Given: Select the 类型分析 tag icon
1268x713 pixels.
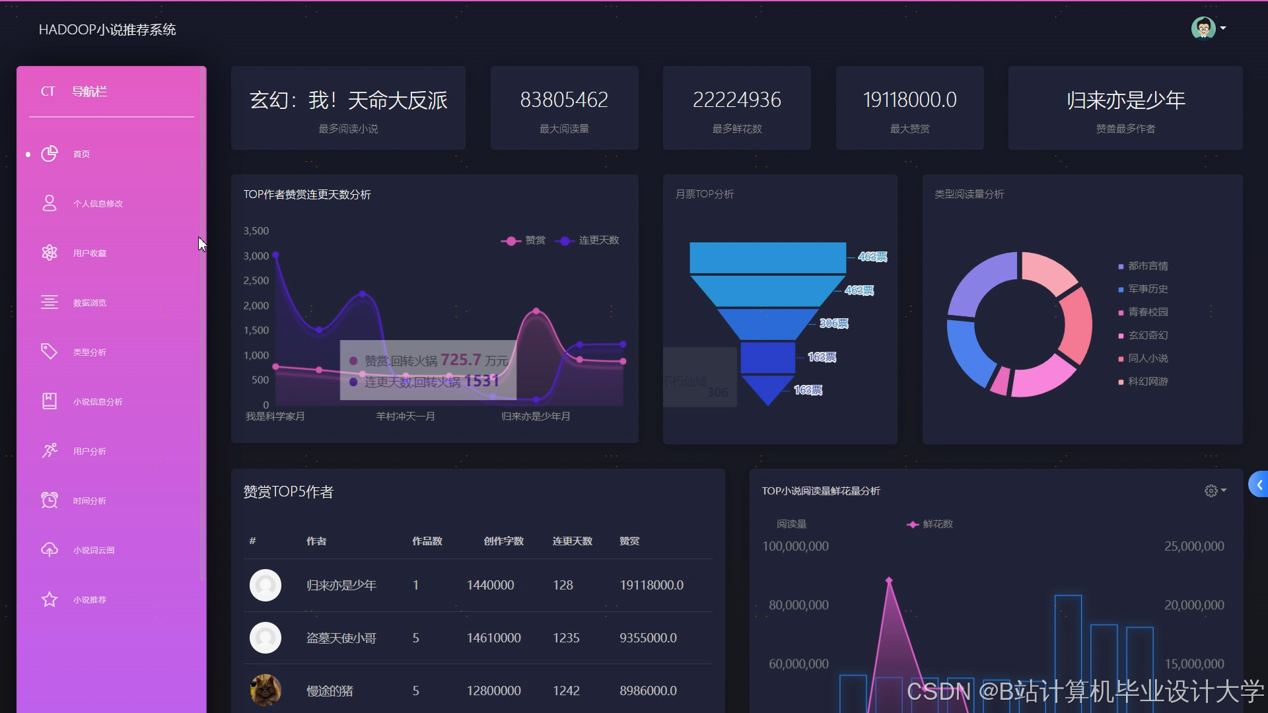Looking at the screenshot, I should pyautogui.click(x=50, y=352).
